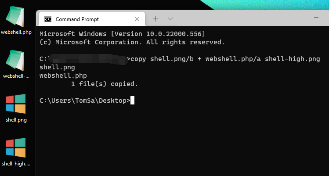
Task: Click the "1 file(s) copied." output line
Action: click(x=104, y=84)
